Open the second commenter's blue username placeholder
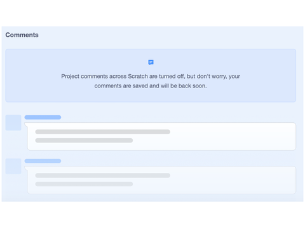 pos(43,161)
